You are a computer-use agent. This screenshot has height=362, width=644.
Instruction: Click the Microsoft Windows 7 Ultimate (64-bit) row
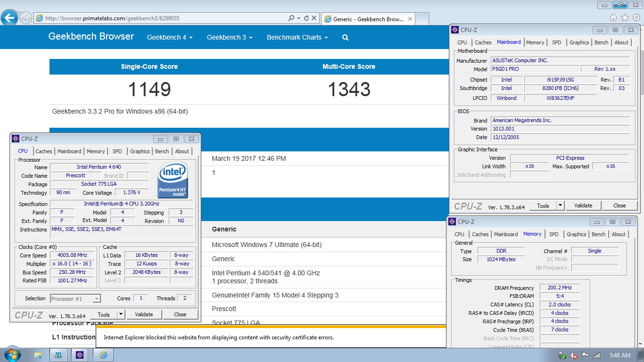click(x=266, y=245)
